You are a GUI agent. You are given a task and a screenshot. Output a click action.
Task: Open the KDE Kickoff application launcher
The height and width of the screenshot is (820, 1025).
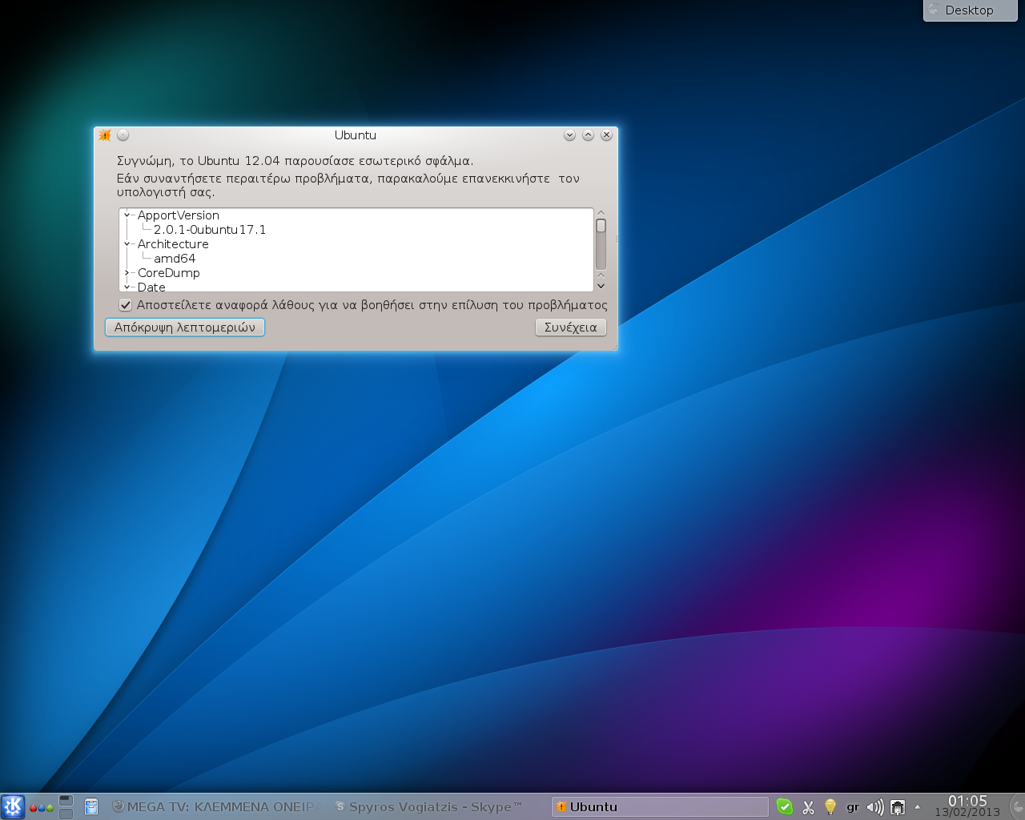(x=13, y=806)
